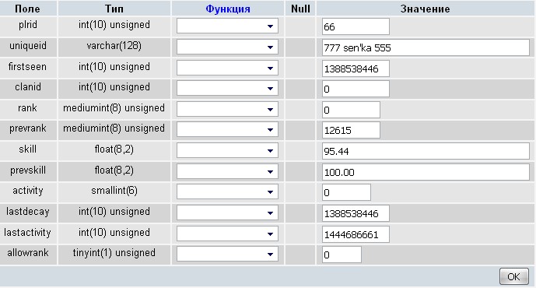The width and height of the screenshot is (536, 288).
Task: Click the Null column header
Action: 300,9
